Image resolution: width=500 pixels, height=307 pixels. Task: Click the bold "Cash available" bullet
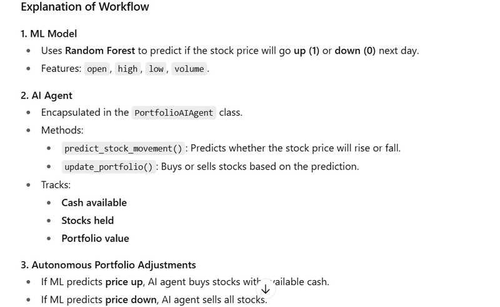point(94,203)
